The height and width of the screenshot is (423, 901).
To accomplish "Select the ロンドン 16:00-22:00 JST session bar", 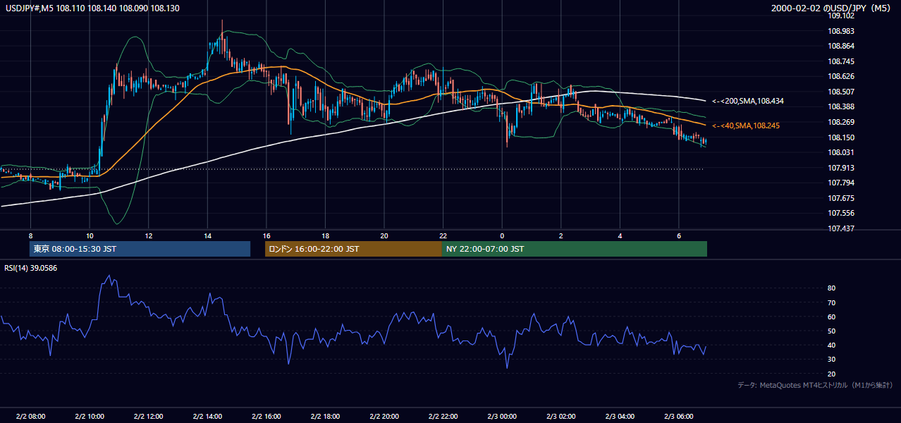I will point(353,249).
